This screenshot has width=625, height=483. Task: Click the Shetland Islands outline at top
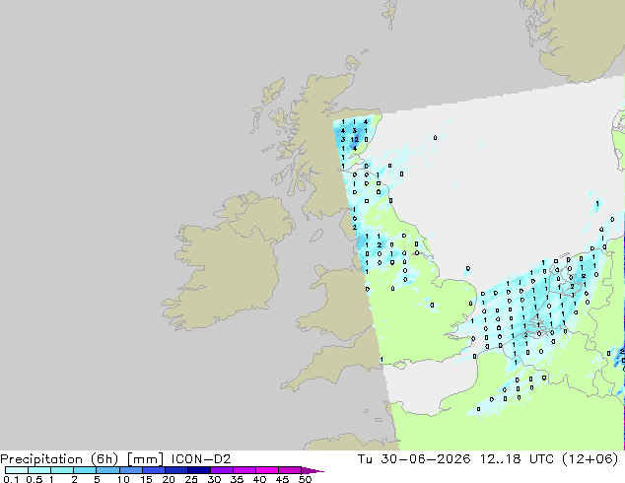pos(391,13)
